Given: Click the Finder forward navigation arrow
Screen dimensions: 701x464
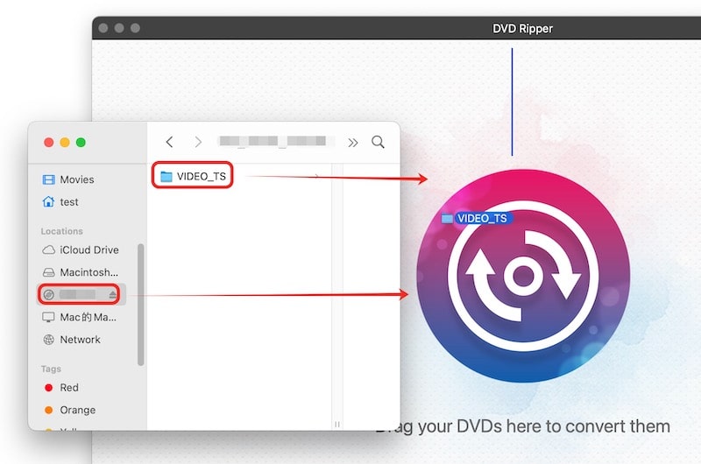Looking at the screenshot, I should coord(198,142).
